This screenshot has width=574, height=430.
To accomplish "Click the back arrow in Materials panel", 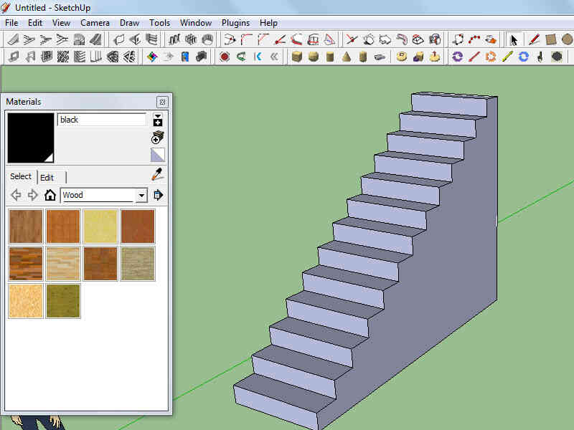I will tap(16, 195).
